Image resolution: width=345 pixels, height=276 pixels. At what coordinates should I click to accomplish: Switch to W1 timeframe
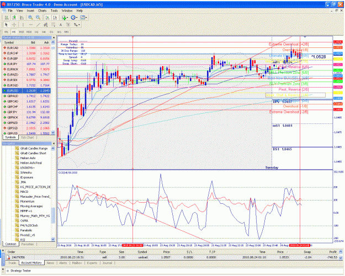point(59,32)
